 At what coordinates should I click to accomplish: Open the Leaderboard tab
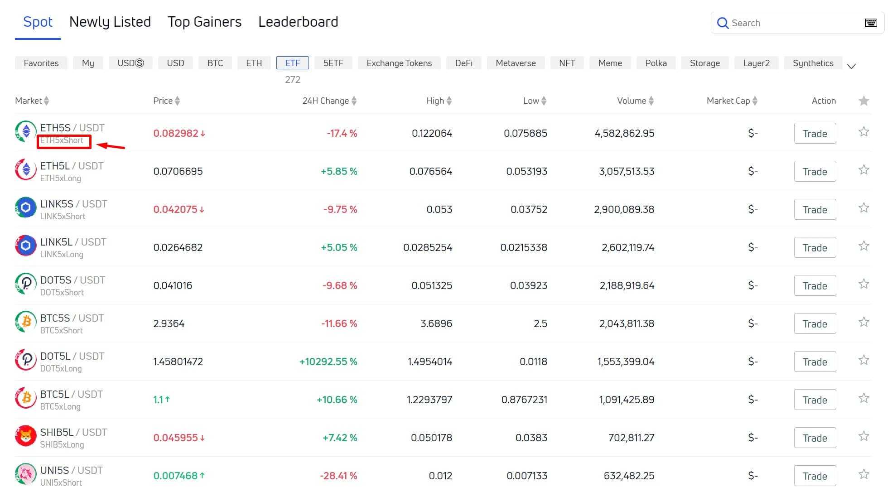(298, 22)
